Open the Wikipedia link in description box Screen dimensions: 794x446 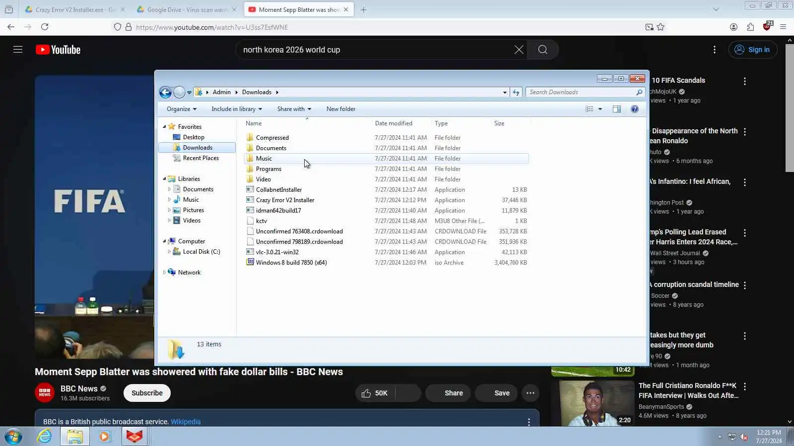(x=186, y=422)
